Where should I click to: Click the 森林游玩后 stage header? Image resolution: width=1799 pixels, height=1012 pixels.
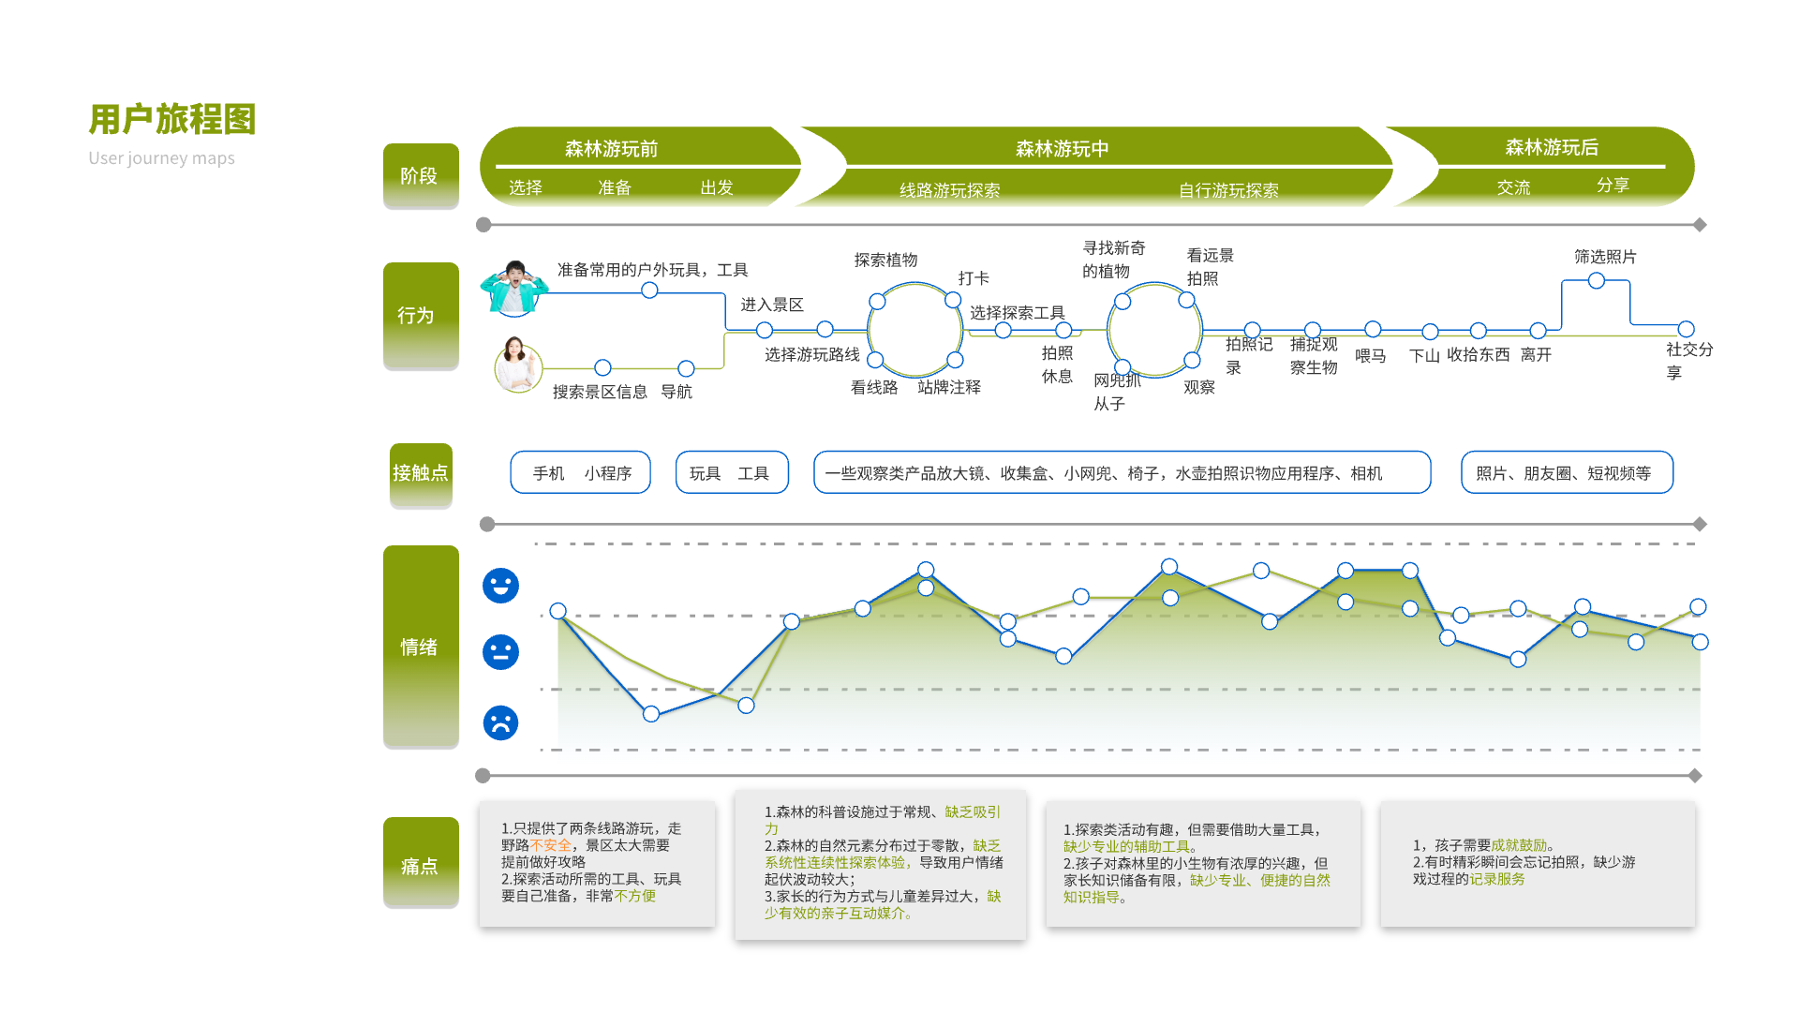coord(1551,148)
